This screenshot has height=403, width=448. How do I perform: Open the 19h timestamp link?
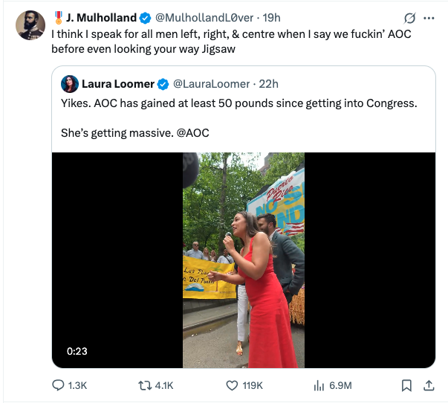[271, 18]
